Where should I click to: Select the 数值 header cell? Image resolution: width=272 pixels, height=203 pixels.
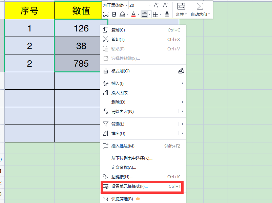tap(81, 10)
